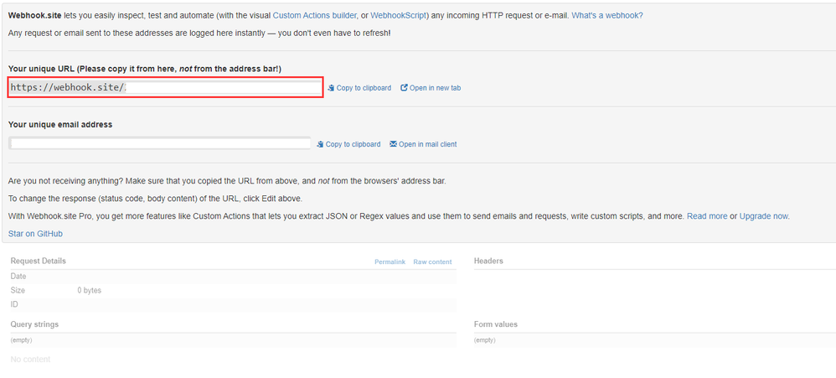Click (empty) under Form values
This screenshot has width=836, height=378.
click(485, 340)
